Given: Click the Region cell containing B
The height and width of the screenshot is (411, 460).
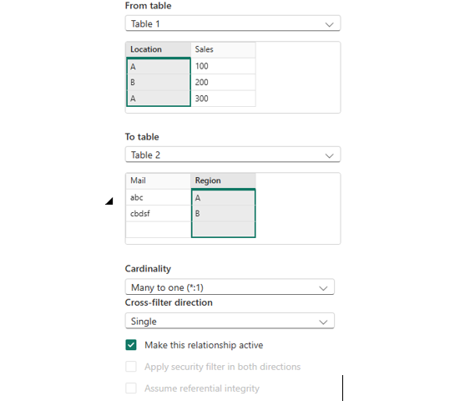Looking at the screenshot, I should pos(223,213).
